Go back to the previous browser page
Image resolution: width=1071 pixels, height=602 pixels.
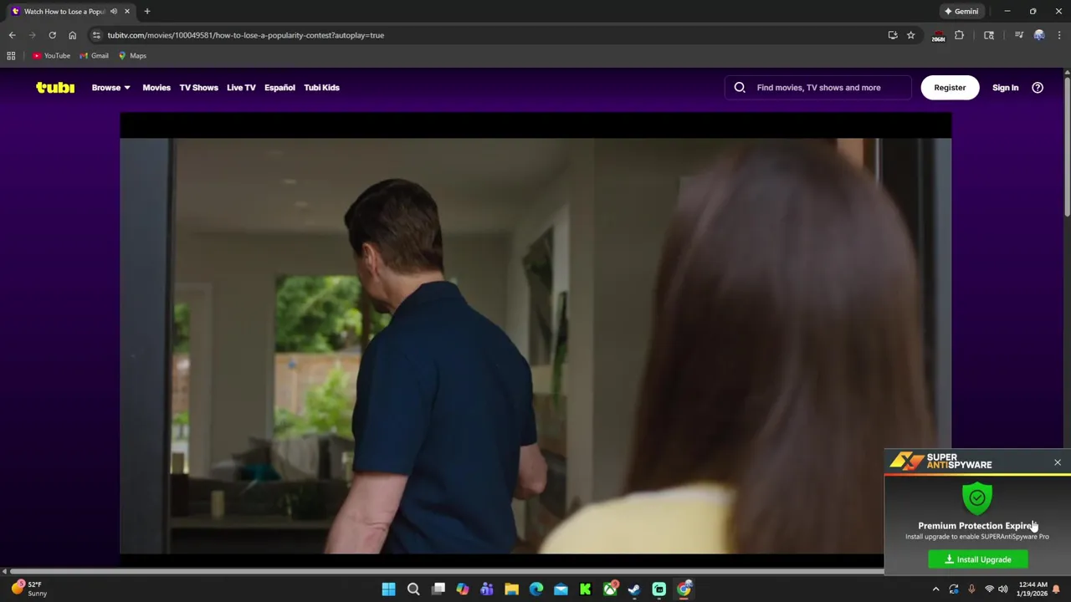click(12, 35)
